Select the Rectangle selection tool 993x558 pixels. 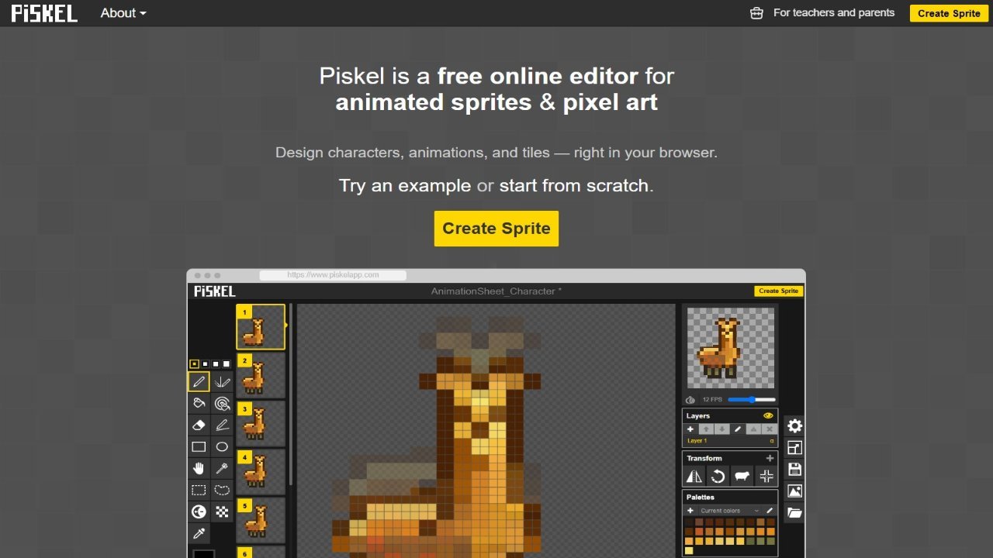click(x=199, y=490)
